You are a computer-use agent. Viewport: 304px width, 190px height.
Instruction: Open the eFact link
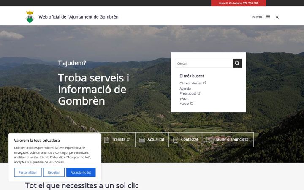[x=183, y=98]
